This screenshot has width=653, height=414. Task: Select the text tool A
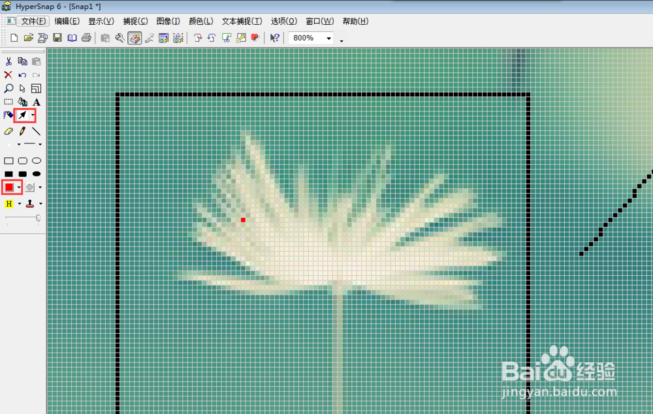click(37, 102)
